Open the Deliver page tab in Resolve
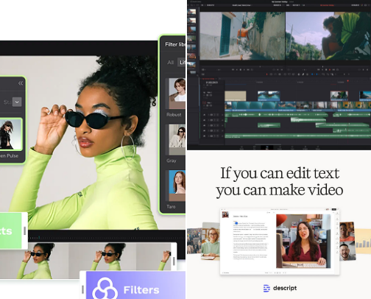The image size is (371, 299). point(318,147)
